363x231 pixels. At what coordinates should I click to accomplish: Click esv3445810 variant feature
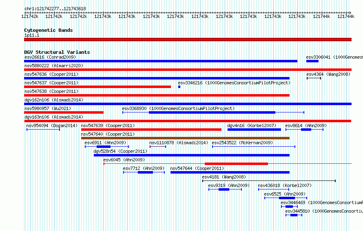tap(294, 215)
